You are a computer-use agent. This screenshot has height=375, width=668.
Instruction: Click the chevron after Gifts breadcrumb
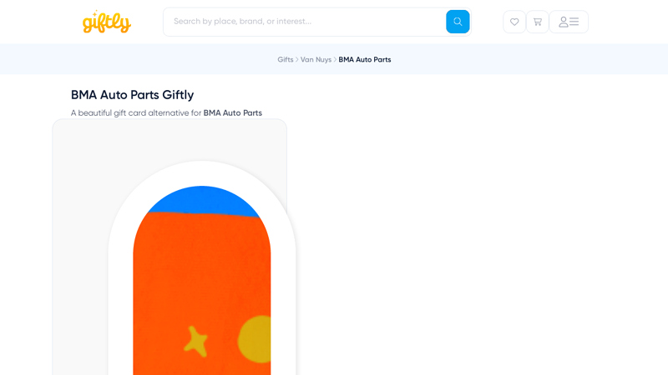pos(297,60)
